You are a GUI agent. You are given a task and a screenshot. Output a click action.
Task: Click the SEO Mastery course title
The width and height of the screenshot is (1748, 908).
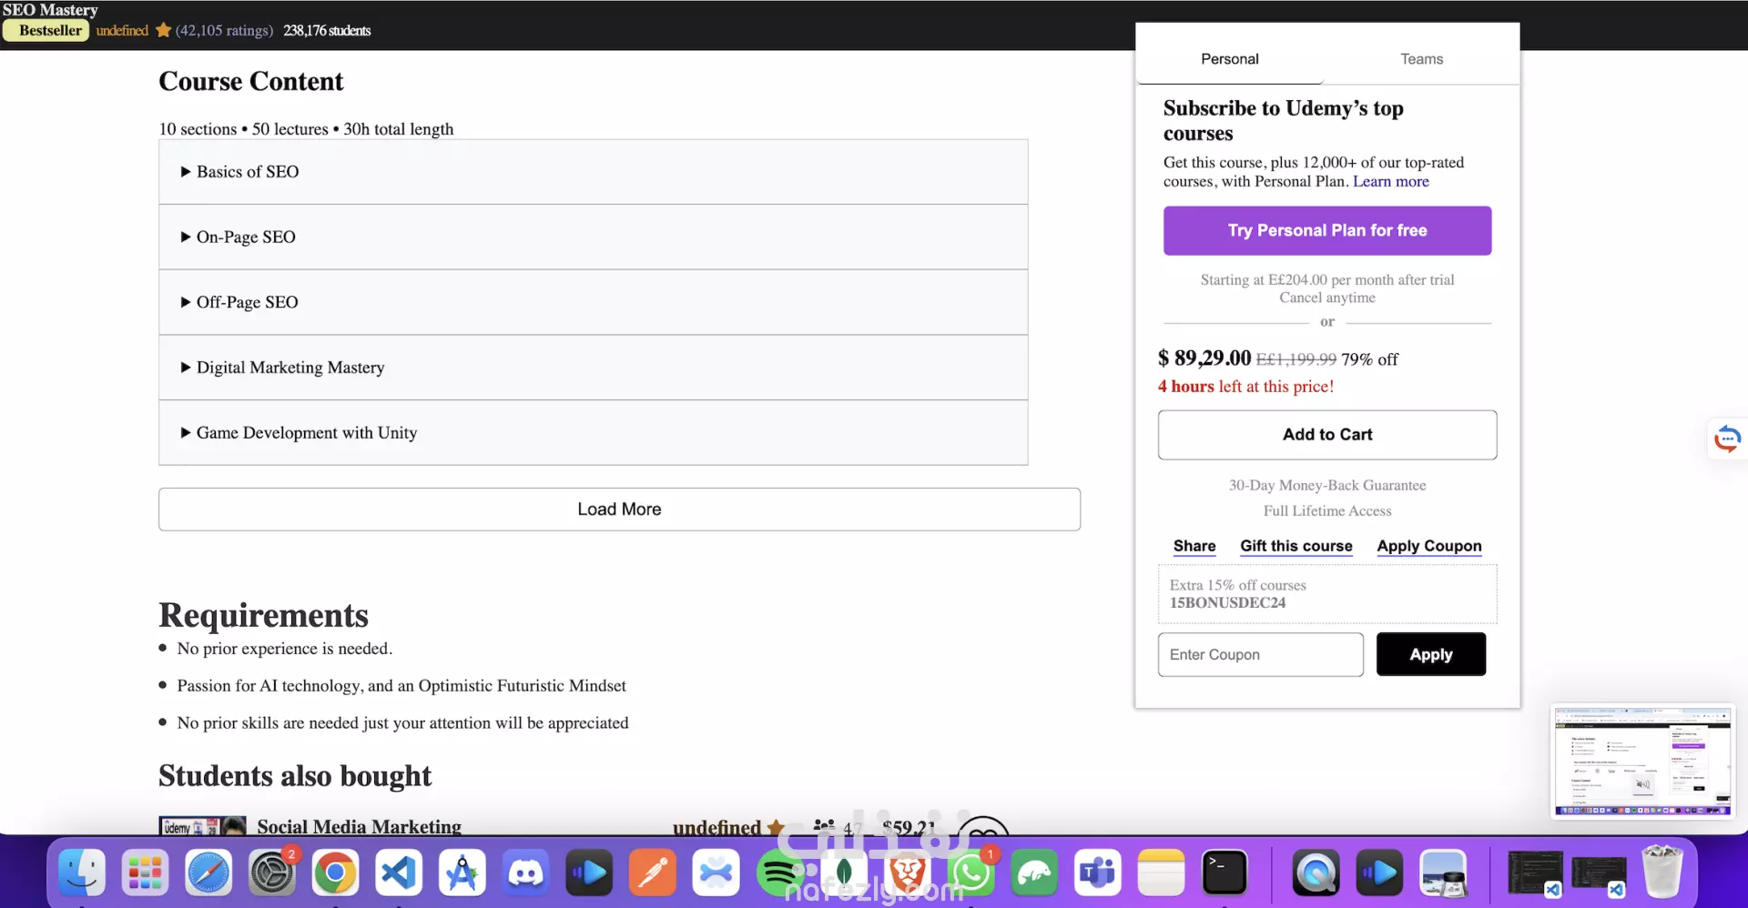50,9
